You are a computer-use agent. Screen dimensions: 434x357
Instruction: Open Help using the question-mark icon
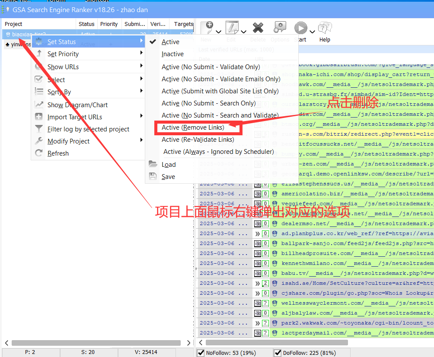325,28
